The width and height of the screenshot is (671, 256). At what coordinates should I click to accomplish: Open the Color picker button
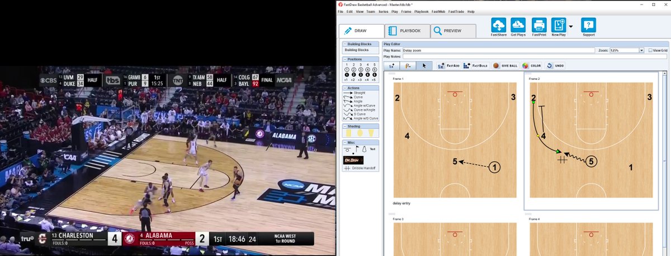[532, 66]
